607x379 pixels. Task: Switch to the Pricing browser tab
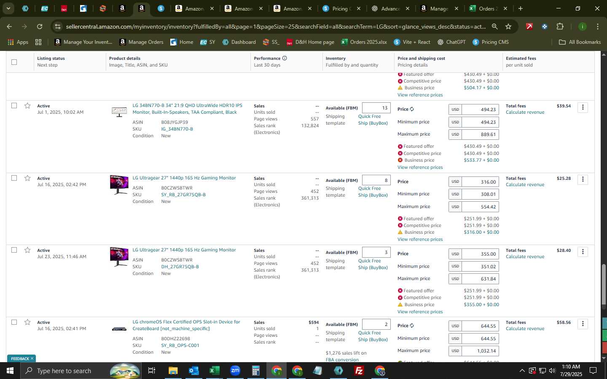[x=342, y=8]
